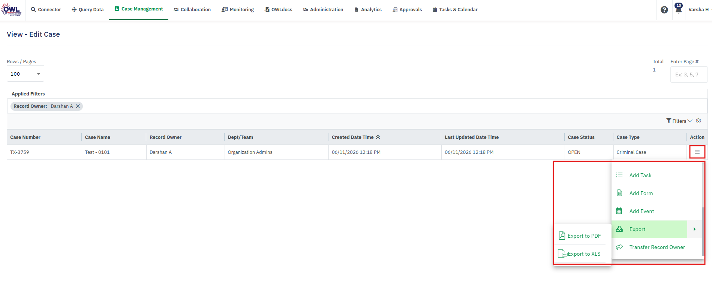Click the Filters funnel icon
The image size is (712, 301).
coord(669,121)
